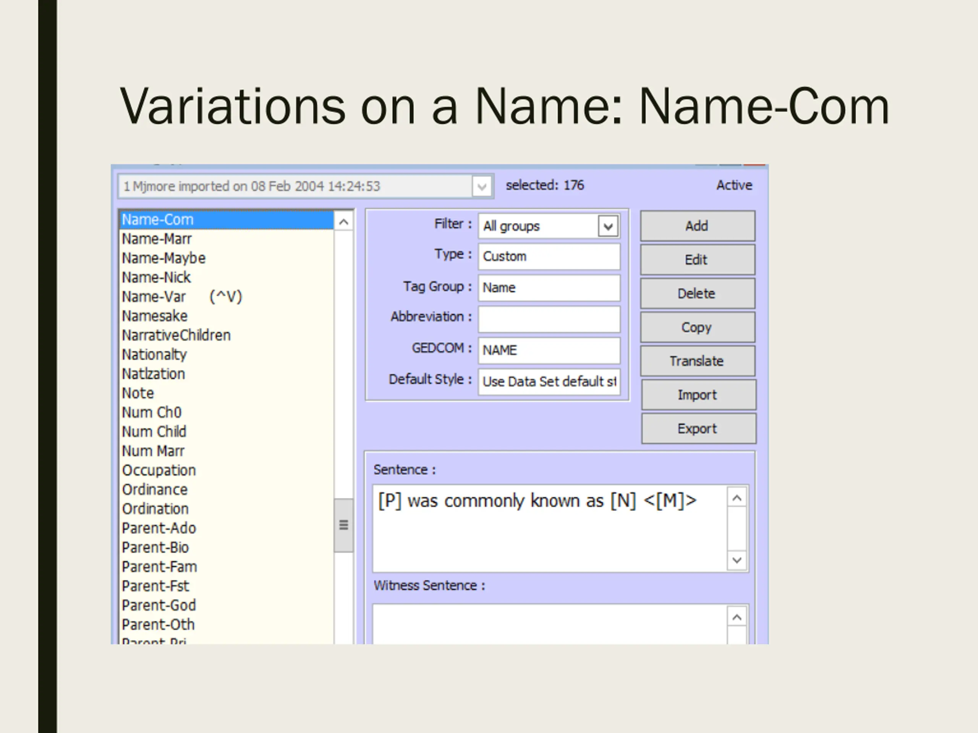Click the Export button

pos(698,429)
